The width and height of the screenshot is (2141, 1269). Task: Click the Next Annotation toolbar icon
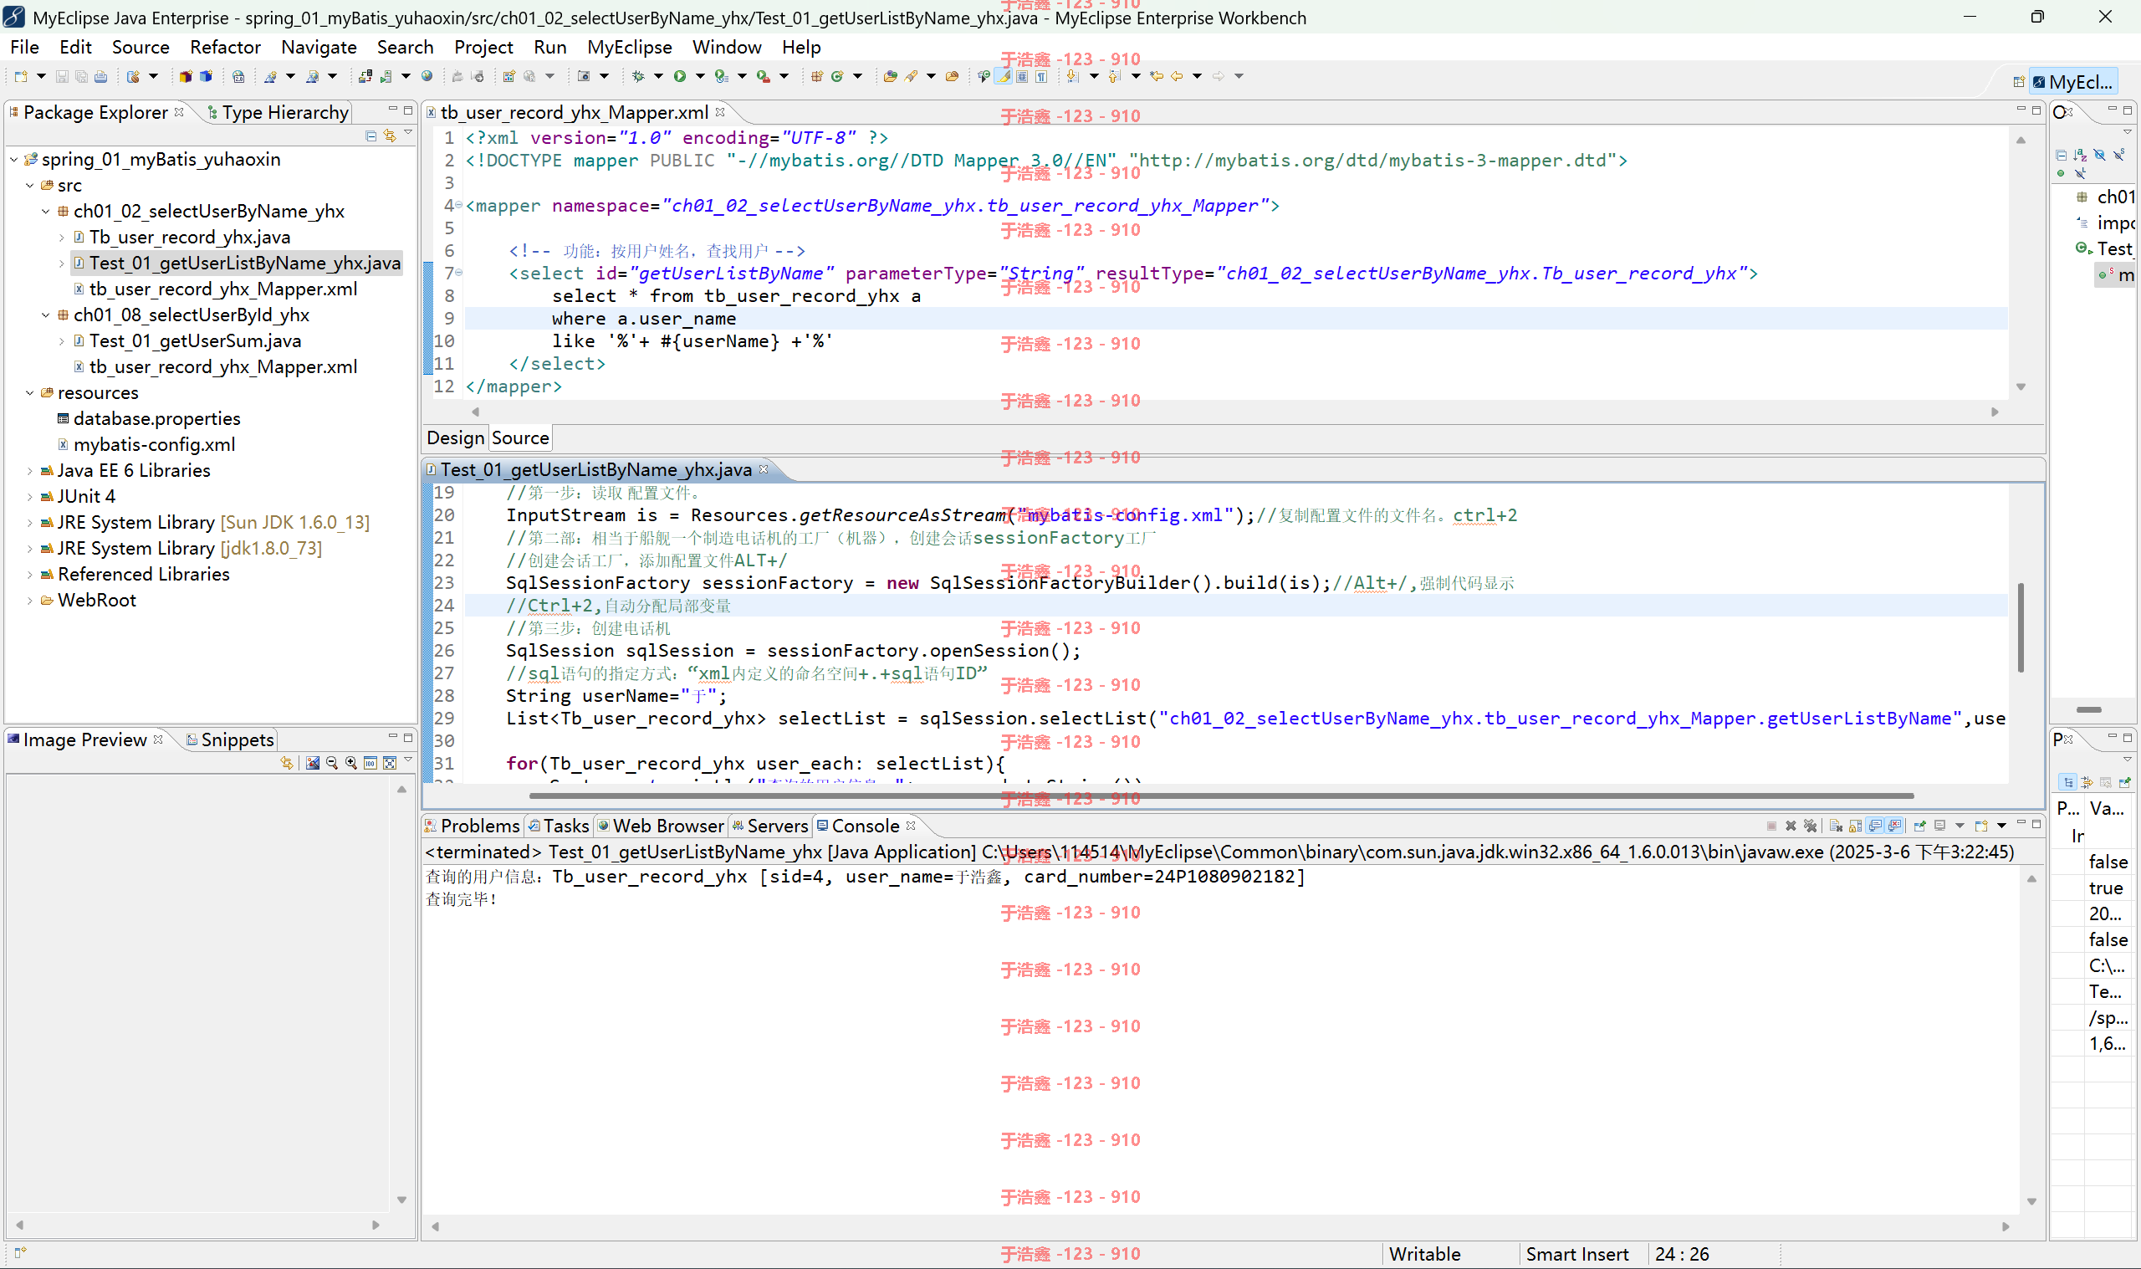[x=1073, y=76]
